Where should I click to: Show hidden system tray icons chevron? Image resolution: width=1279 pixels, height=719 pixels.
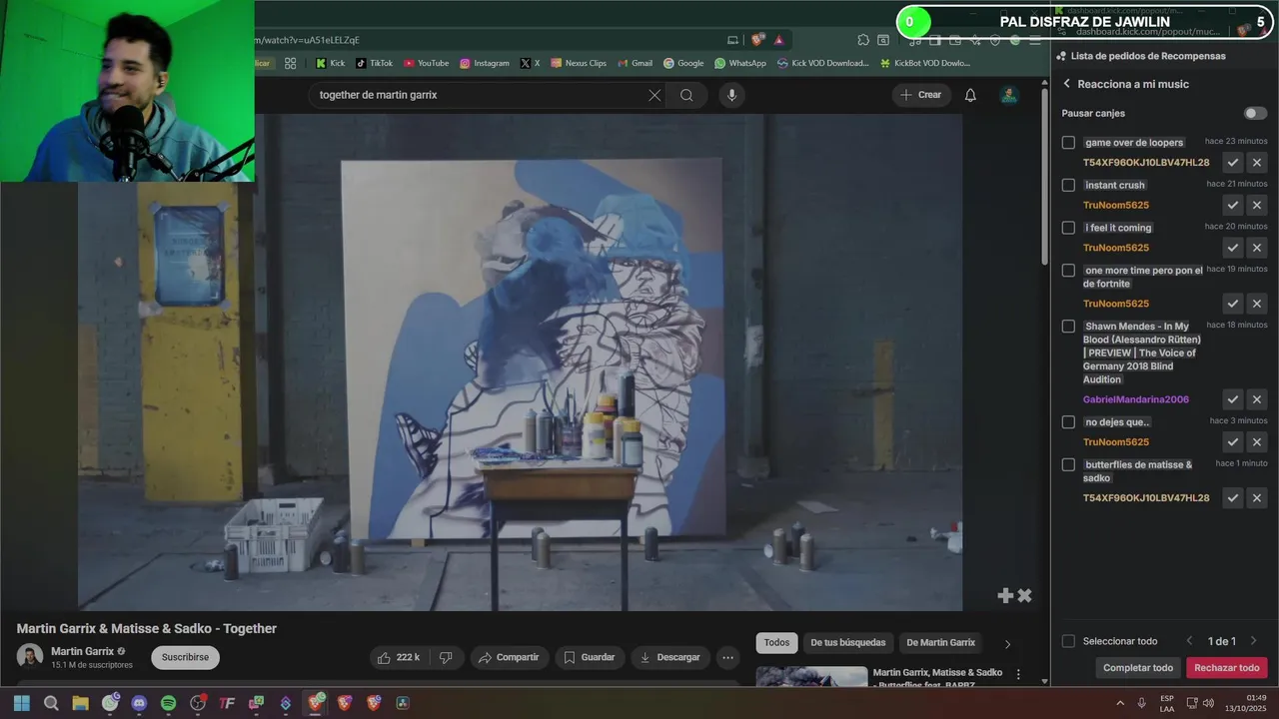click(x=1119, y=703)
